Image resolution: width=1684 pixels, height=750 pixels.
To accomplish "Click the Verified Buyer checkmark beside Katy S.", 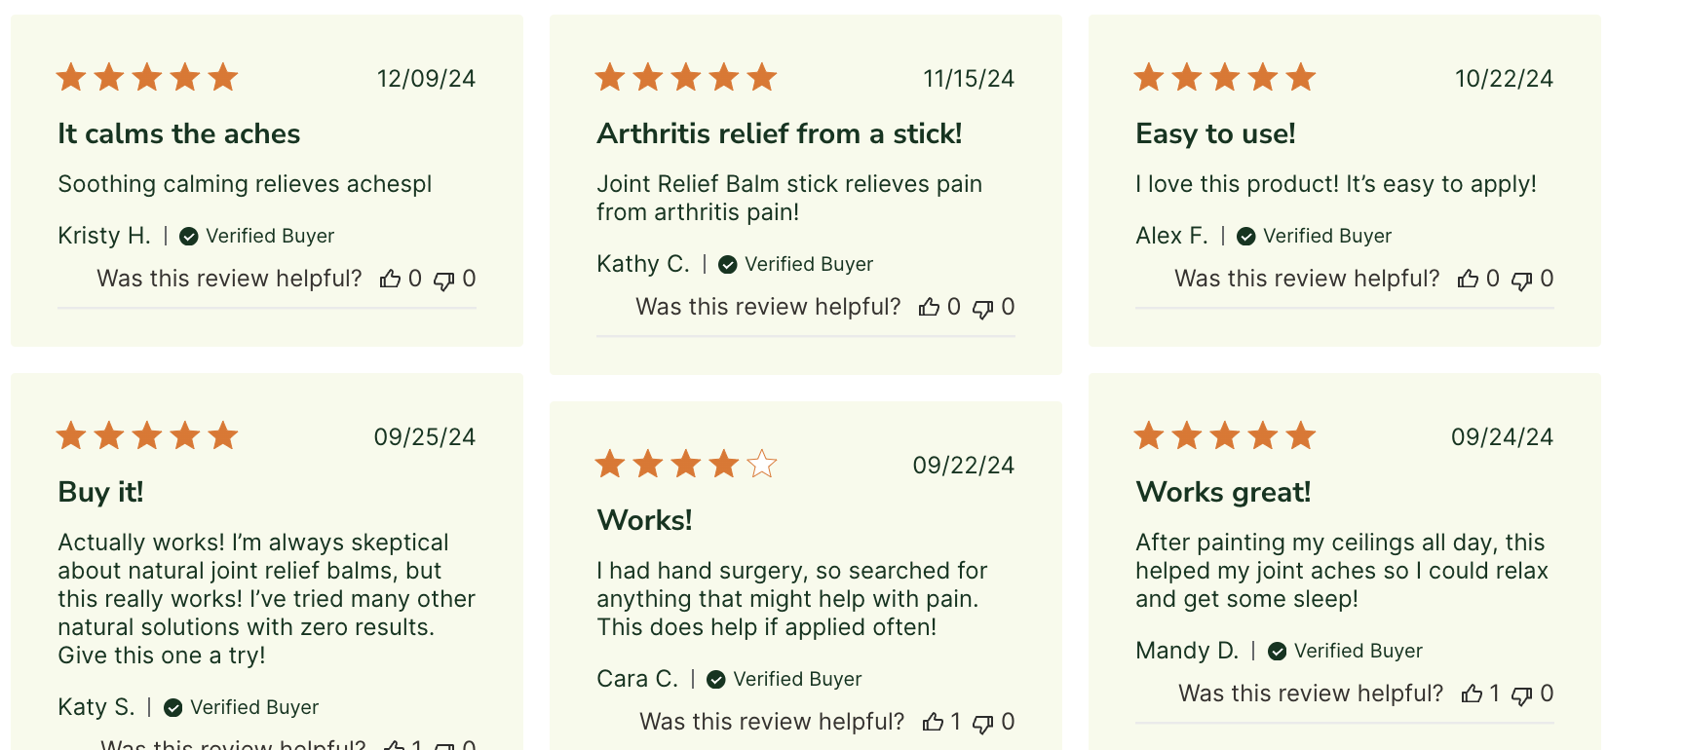I will coord(173,708).
